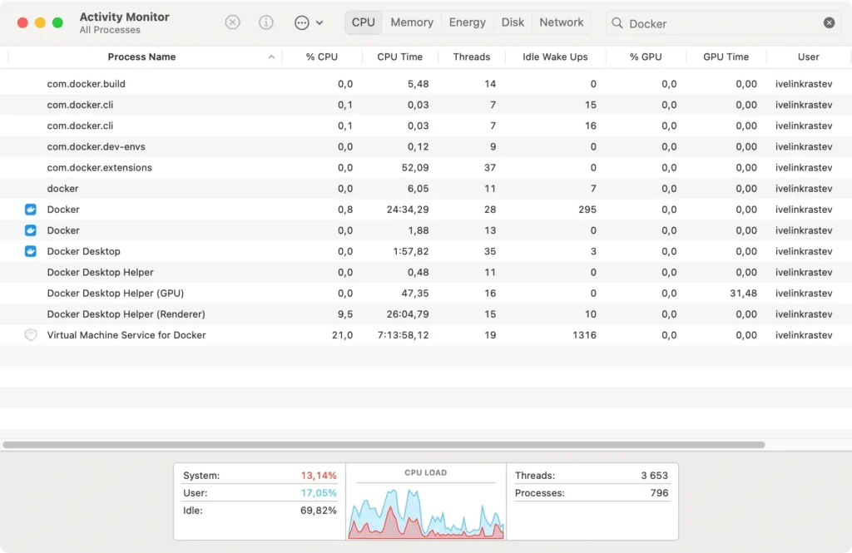Click the CPU LOAD graph
852x553 pixels.
click(x=425, y=511)
